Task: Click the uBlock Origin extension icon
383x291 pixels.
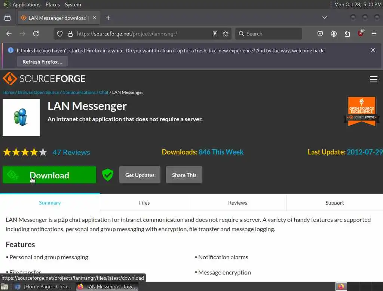Action: pyautogui.click(x=361, y=33)
